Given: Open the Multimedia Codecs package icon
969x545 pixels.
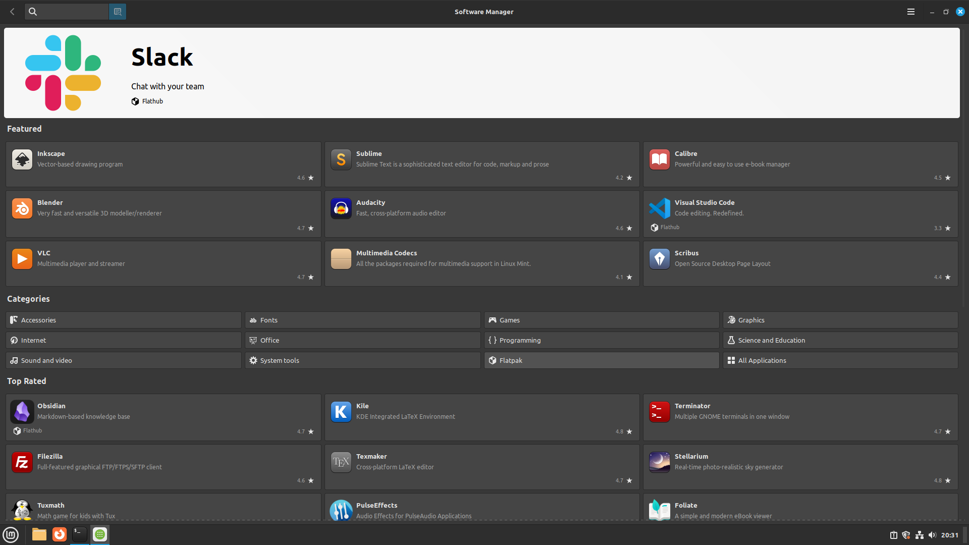Looking at the screenshot, I should (341, 259).
